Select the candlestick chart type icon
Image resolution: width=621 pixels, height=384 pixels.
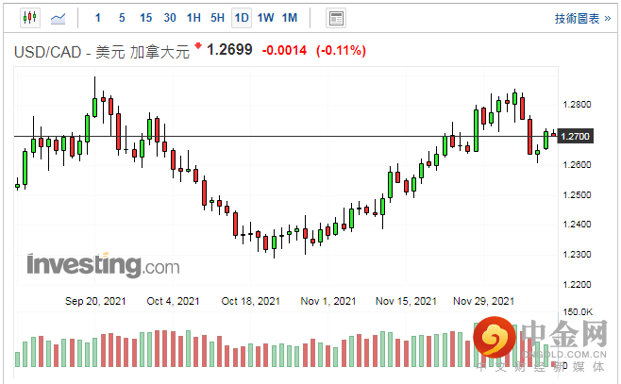[x=30, y=18]
